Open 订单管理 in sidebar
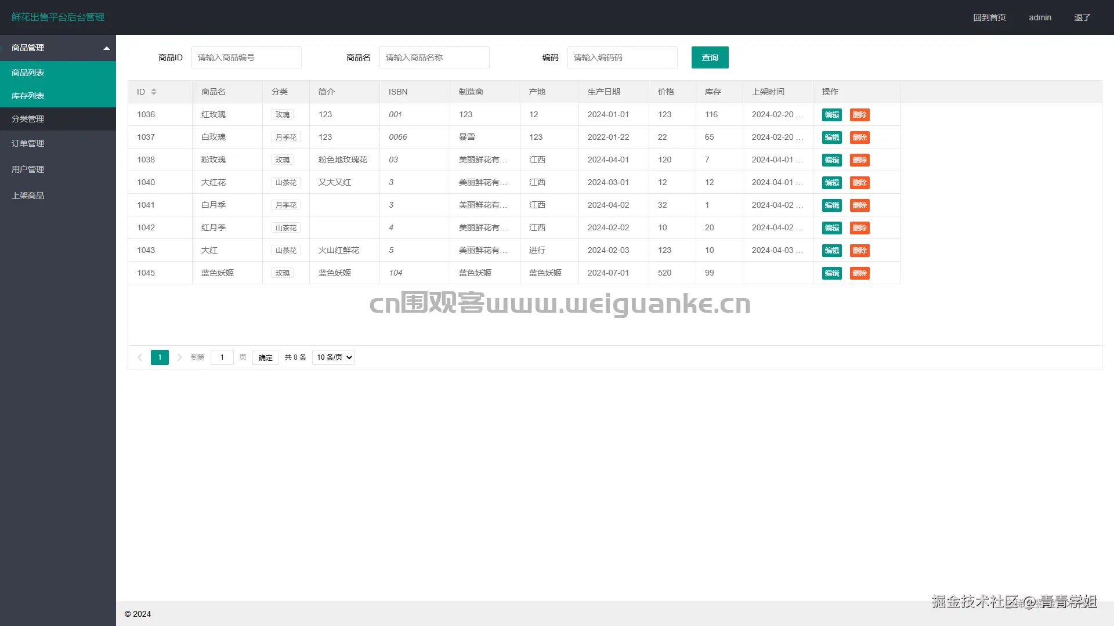 coord(58,143)
